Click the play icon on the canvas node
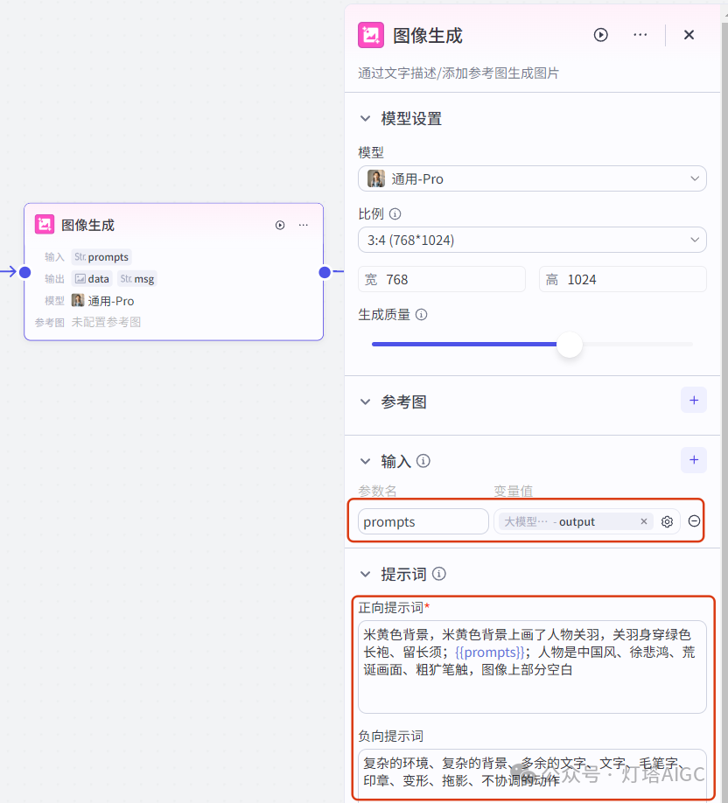 [280, 225]
